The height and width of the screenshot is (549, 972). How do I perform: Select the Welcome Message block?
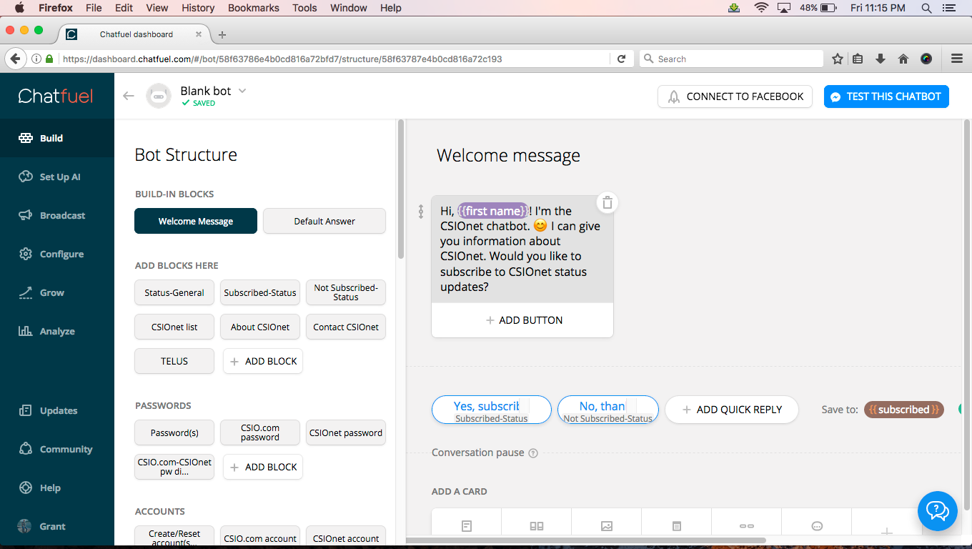tap(196, 221)
